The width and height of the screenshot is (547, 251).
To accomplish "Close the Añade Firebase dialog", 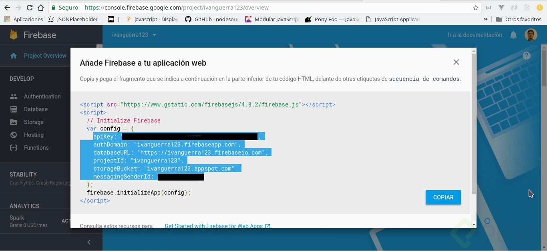I will [x=456, y=62].
